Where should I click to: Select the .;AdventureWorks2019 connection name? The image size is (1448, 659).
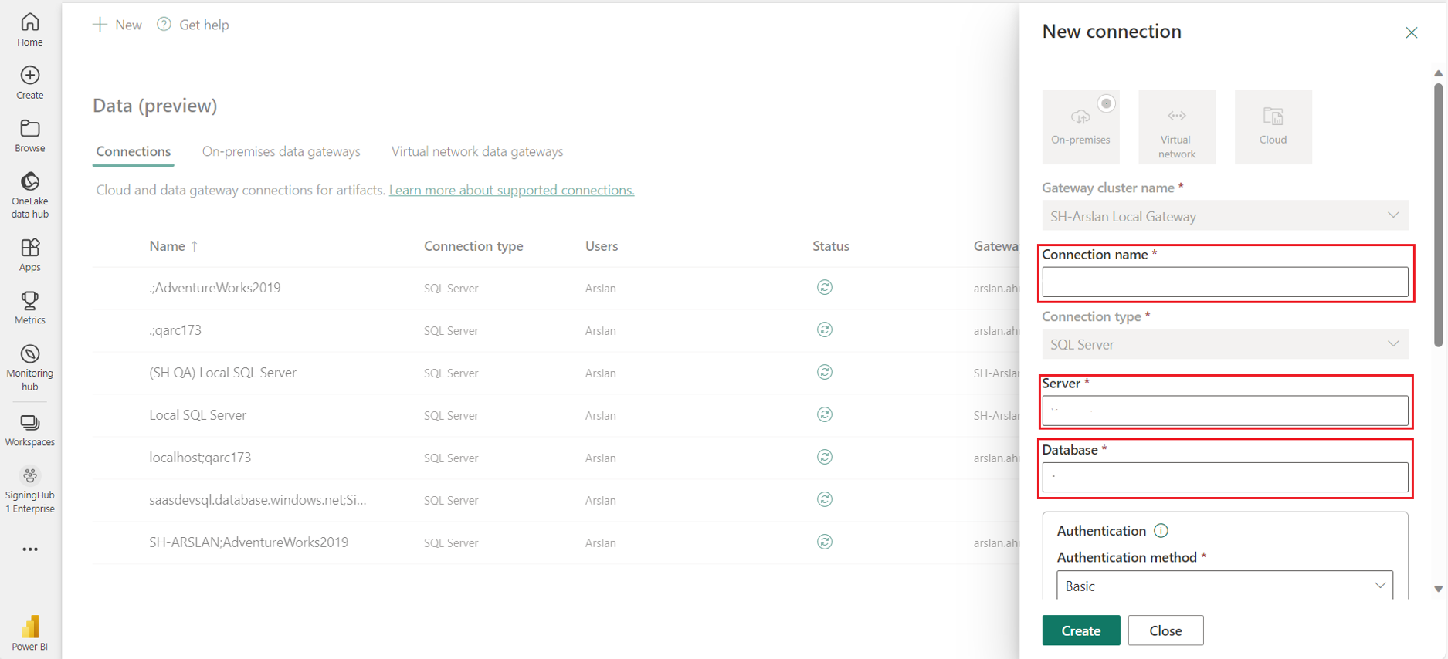pyautogui.click(x=215, y=288)
